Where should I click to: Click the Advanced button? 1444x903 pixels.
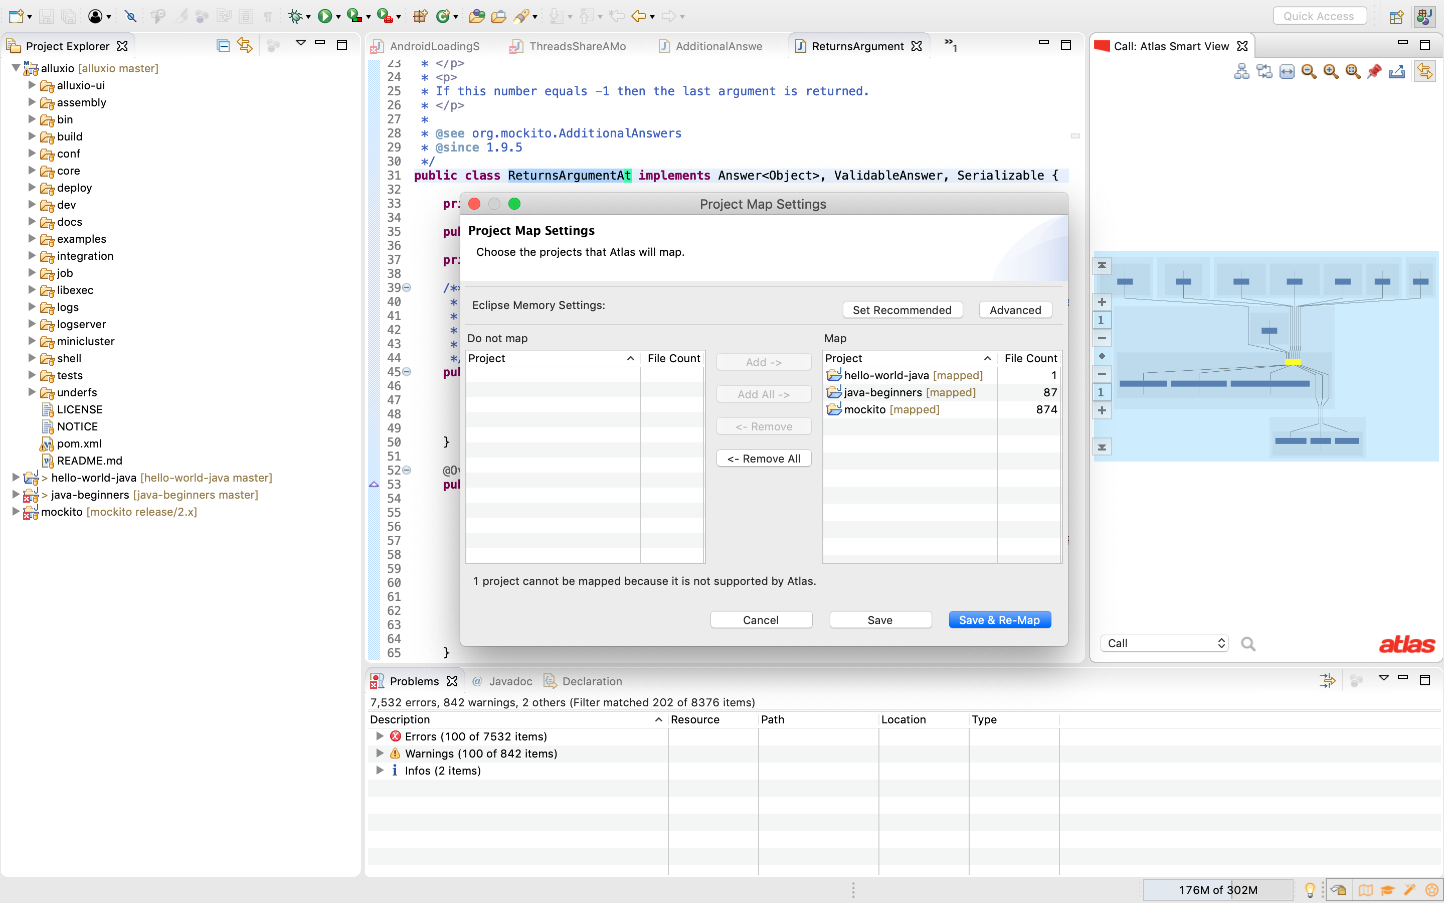click(1015, 310)
